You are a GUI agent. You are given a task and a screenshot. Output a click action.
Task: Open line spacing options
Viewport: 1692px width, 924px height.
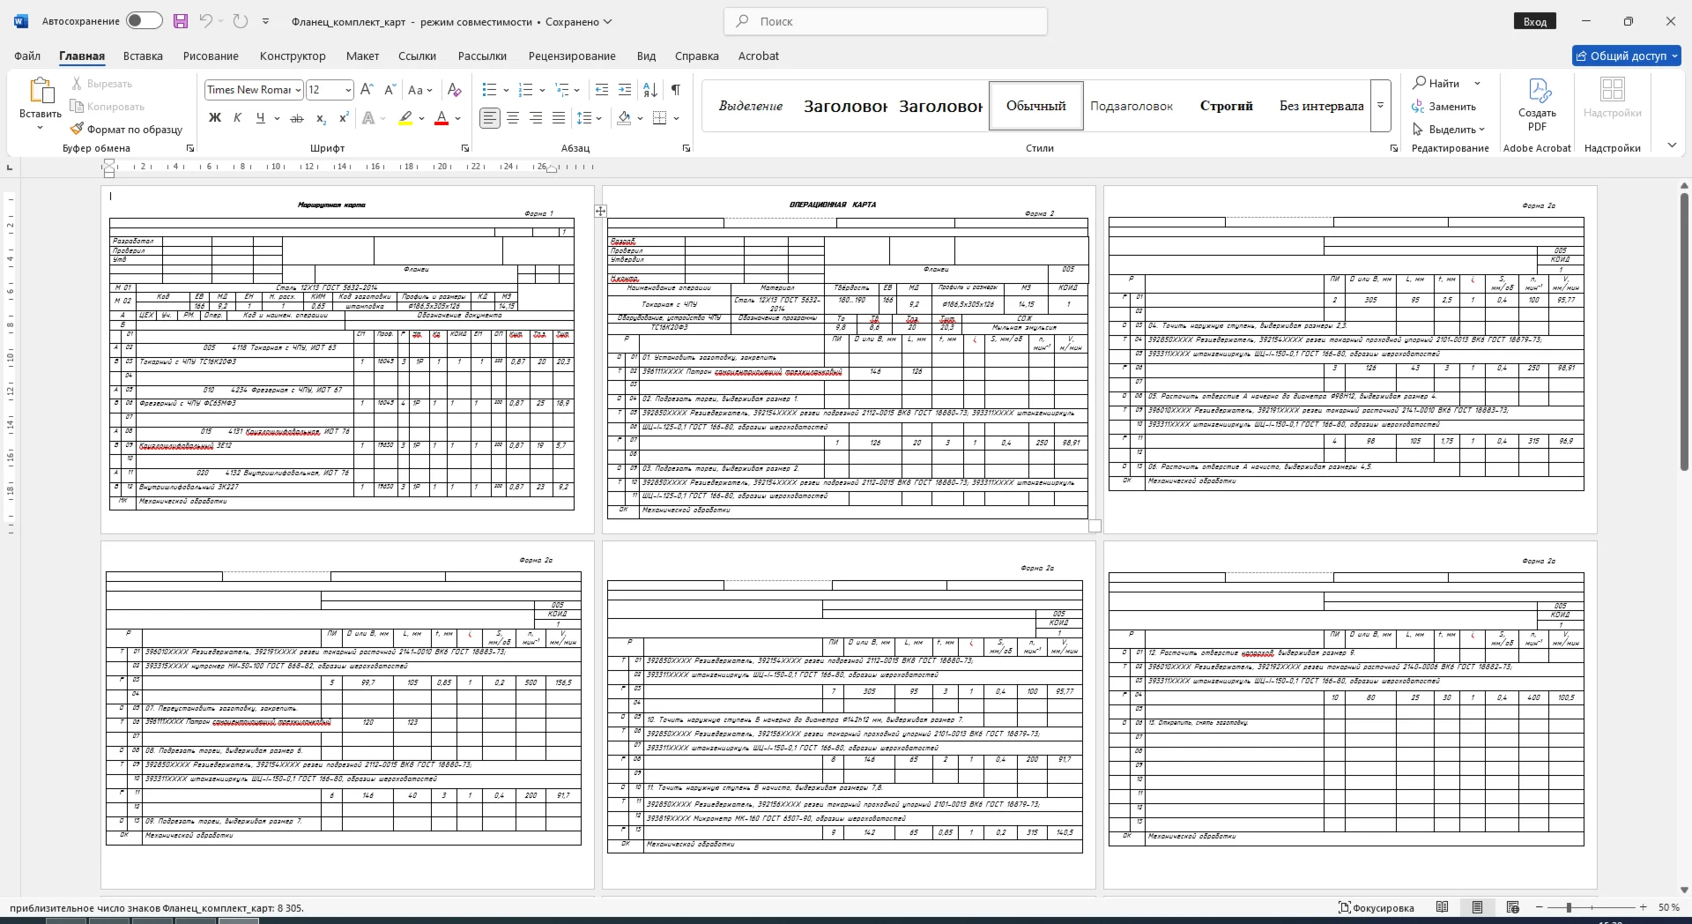[x=588, y=118]
